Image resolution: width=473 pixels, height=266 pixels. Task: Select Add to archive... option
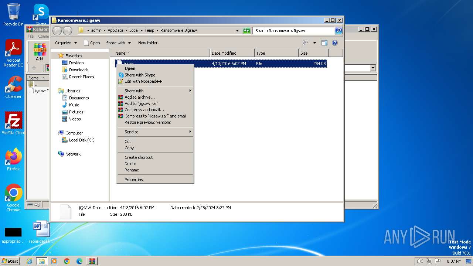click(155, 97)
